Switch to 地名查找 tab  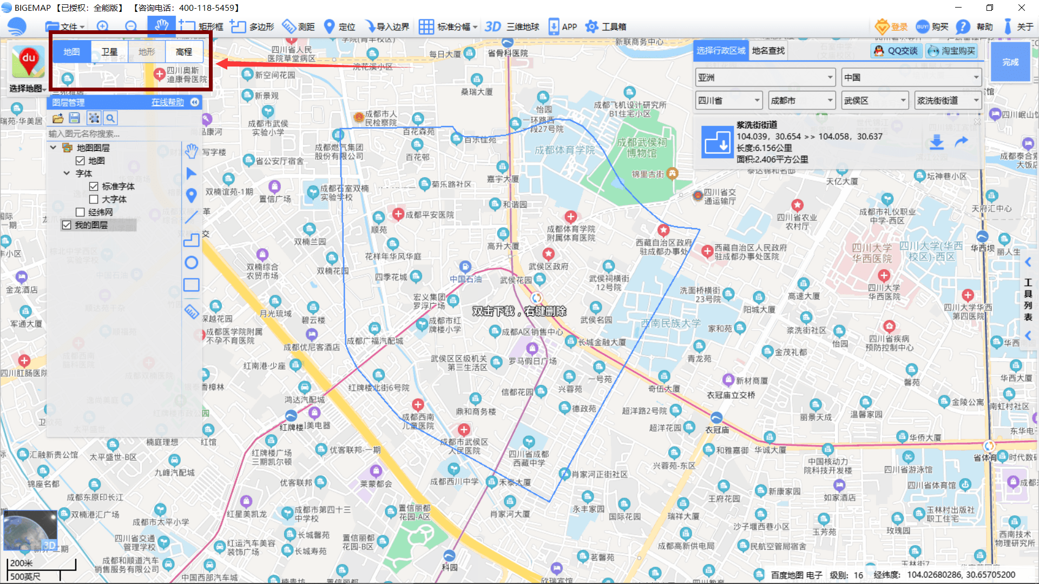pyautogui.click(x=768, y=50)
